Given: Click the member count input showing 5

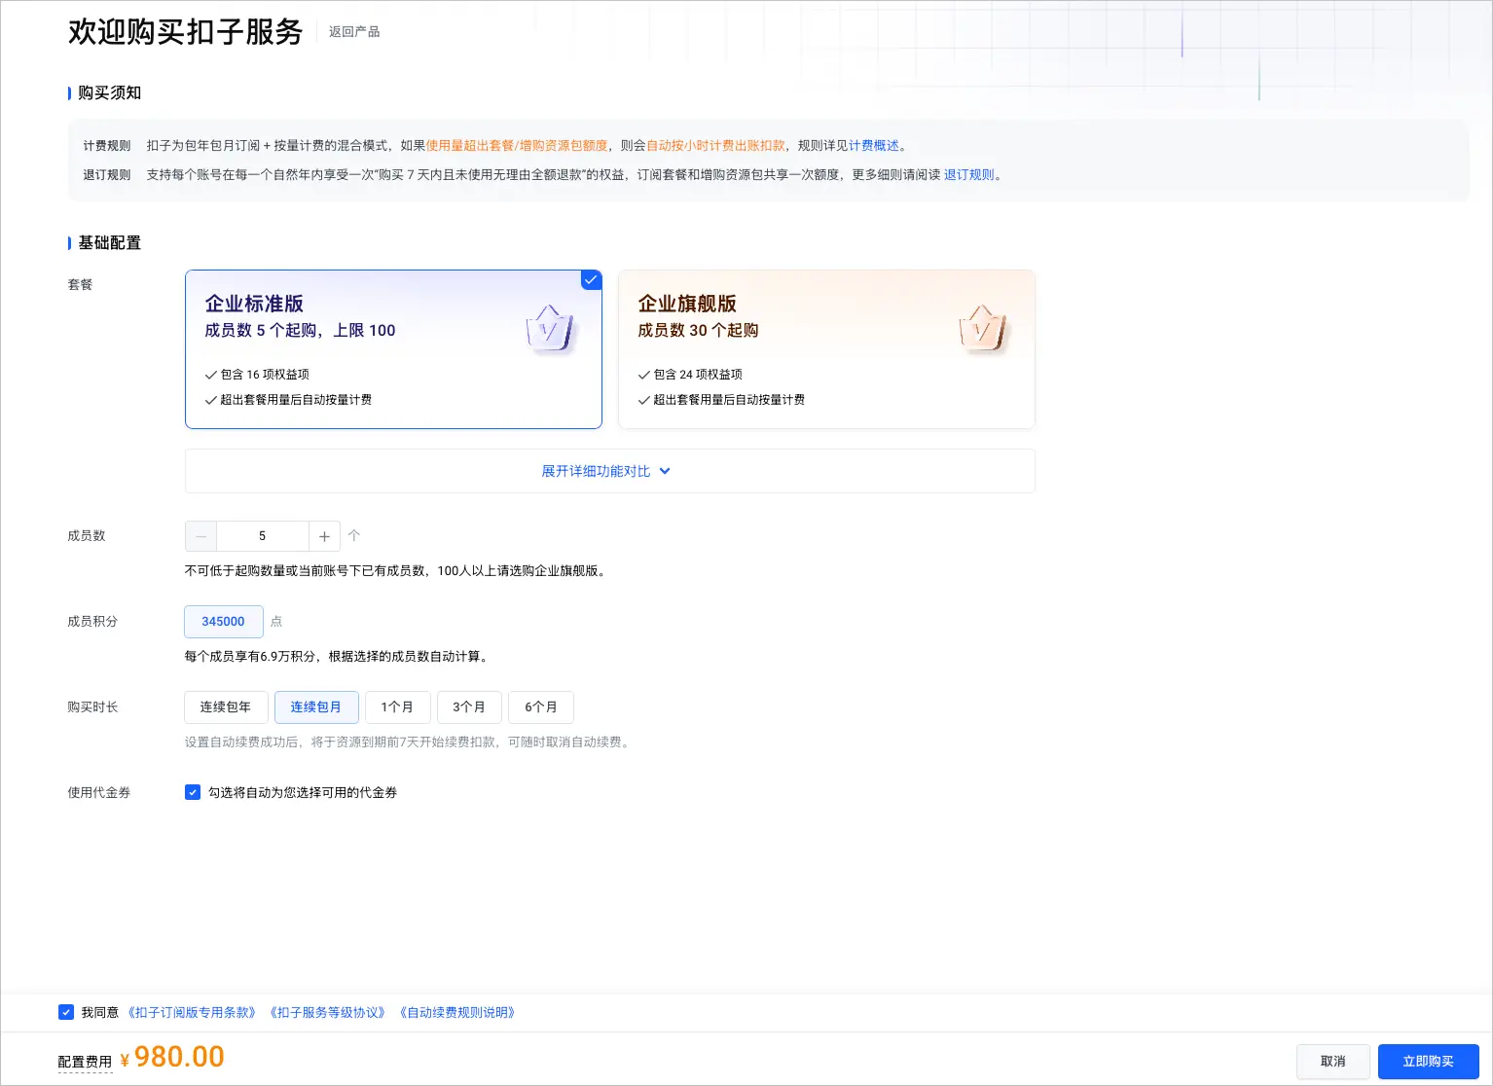Looking at the screenshot, I should pyautogui.click(x=262, y=536).
